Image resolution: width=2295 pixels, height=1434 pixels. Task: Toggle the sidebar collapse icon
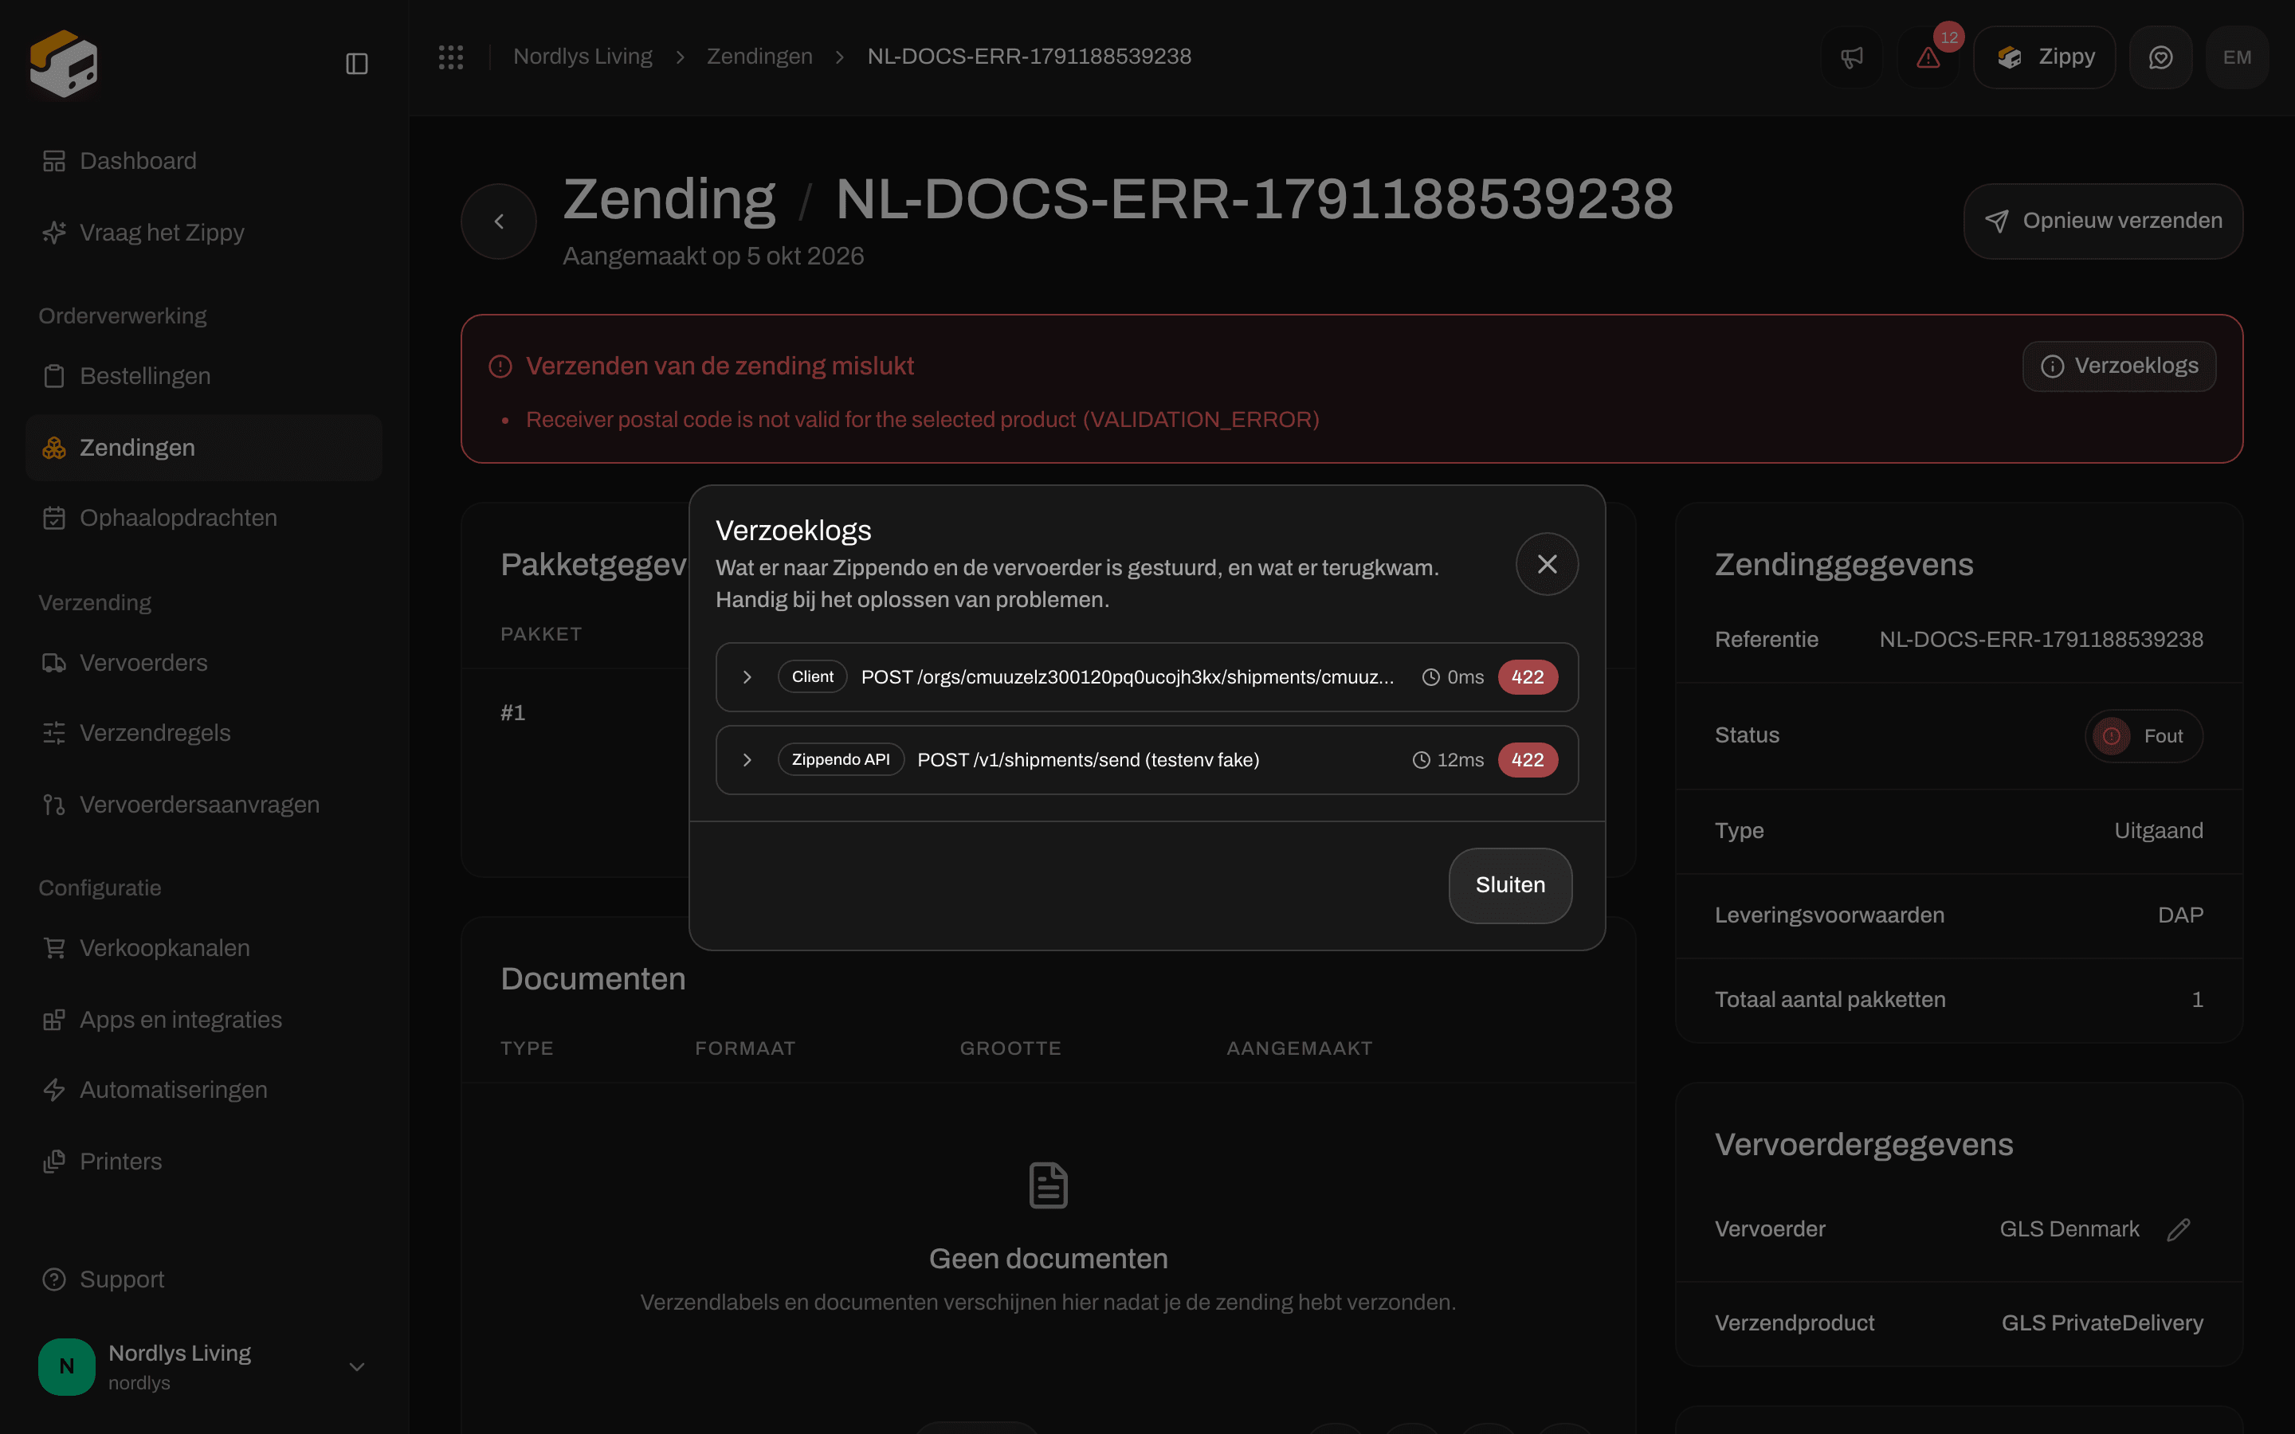(356, 64)
